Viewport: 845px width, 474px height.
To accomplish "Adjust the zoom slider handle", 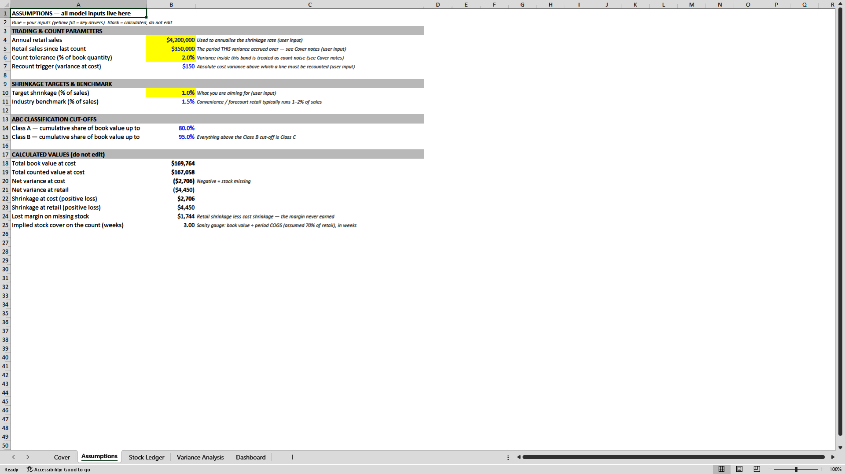I will point(796,469).
